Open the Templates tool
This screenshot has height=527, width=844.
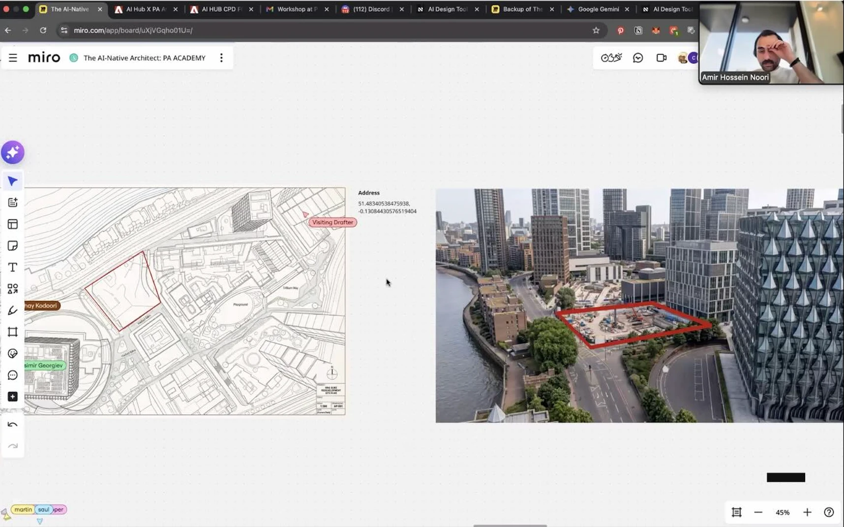tap(13, 224)
